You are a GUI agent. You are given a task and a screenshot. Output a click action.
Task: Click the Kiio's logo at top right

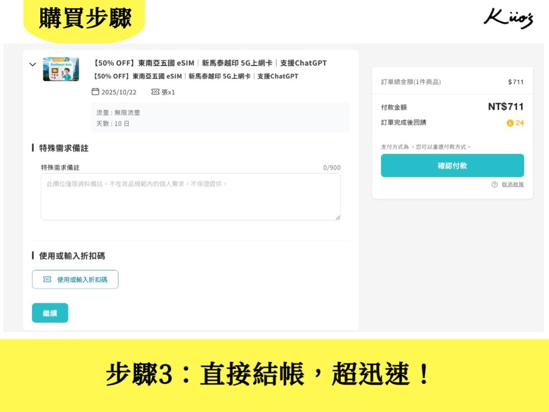click(508, 18)
